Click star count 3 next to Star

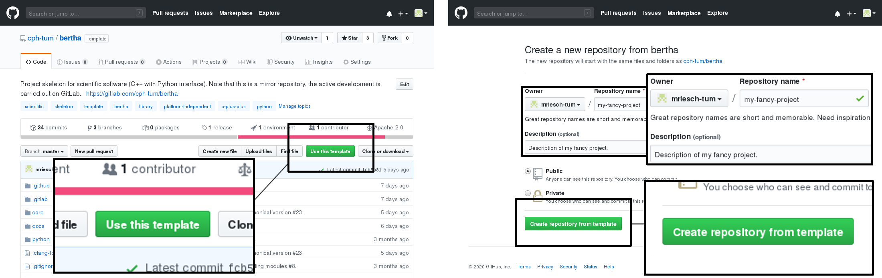pyautogui.click(x=368, y=38)
